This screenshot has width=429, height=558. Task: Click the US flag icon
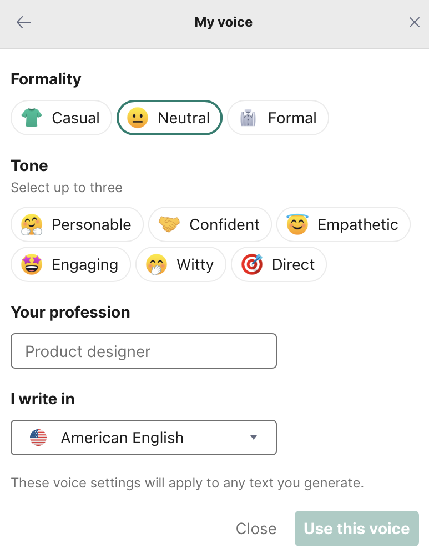[x=38, y=438]
